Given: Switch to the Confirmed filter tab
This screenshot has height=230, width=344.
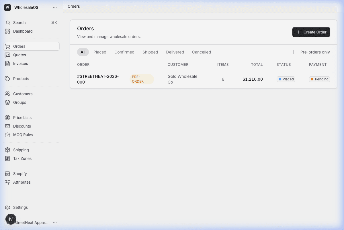Looking at the screenshot, I should point(124,52).
